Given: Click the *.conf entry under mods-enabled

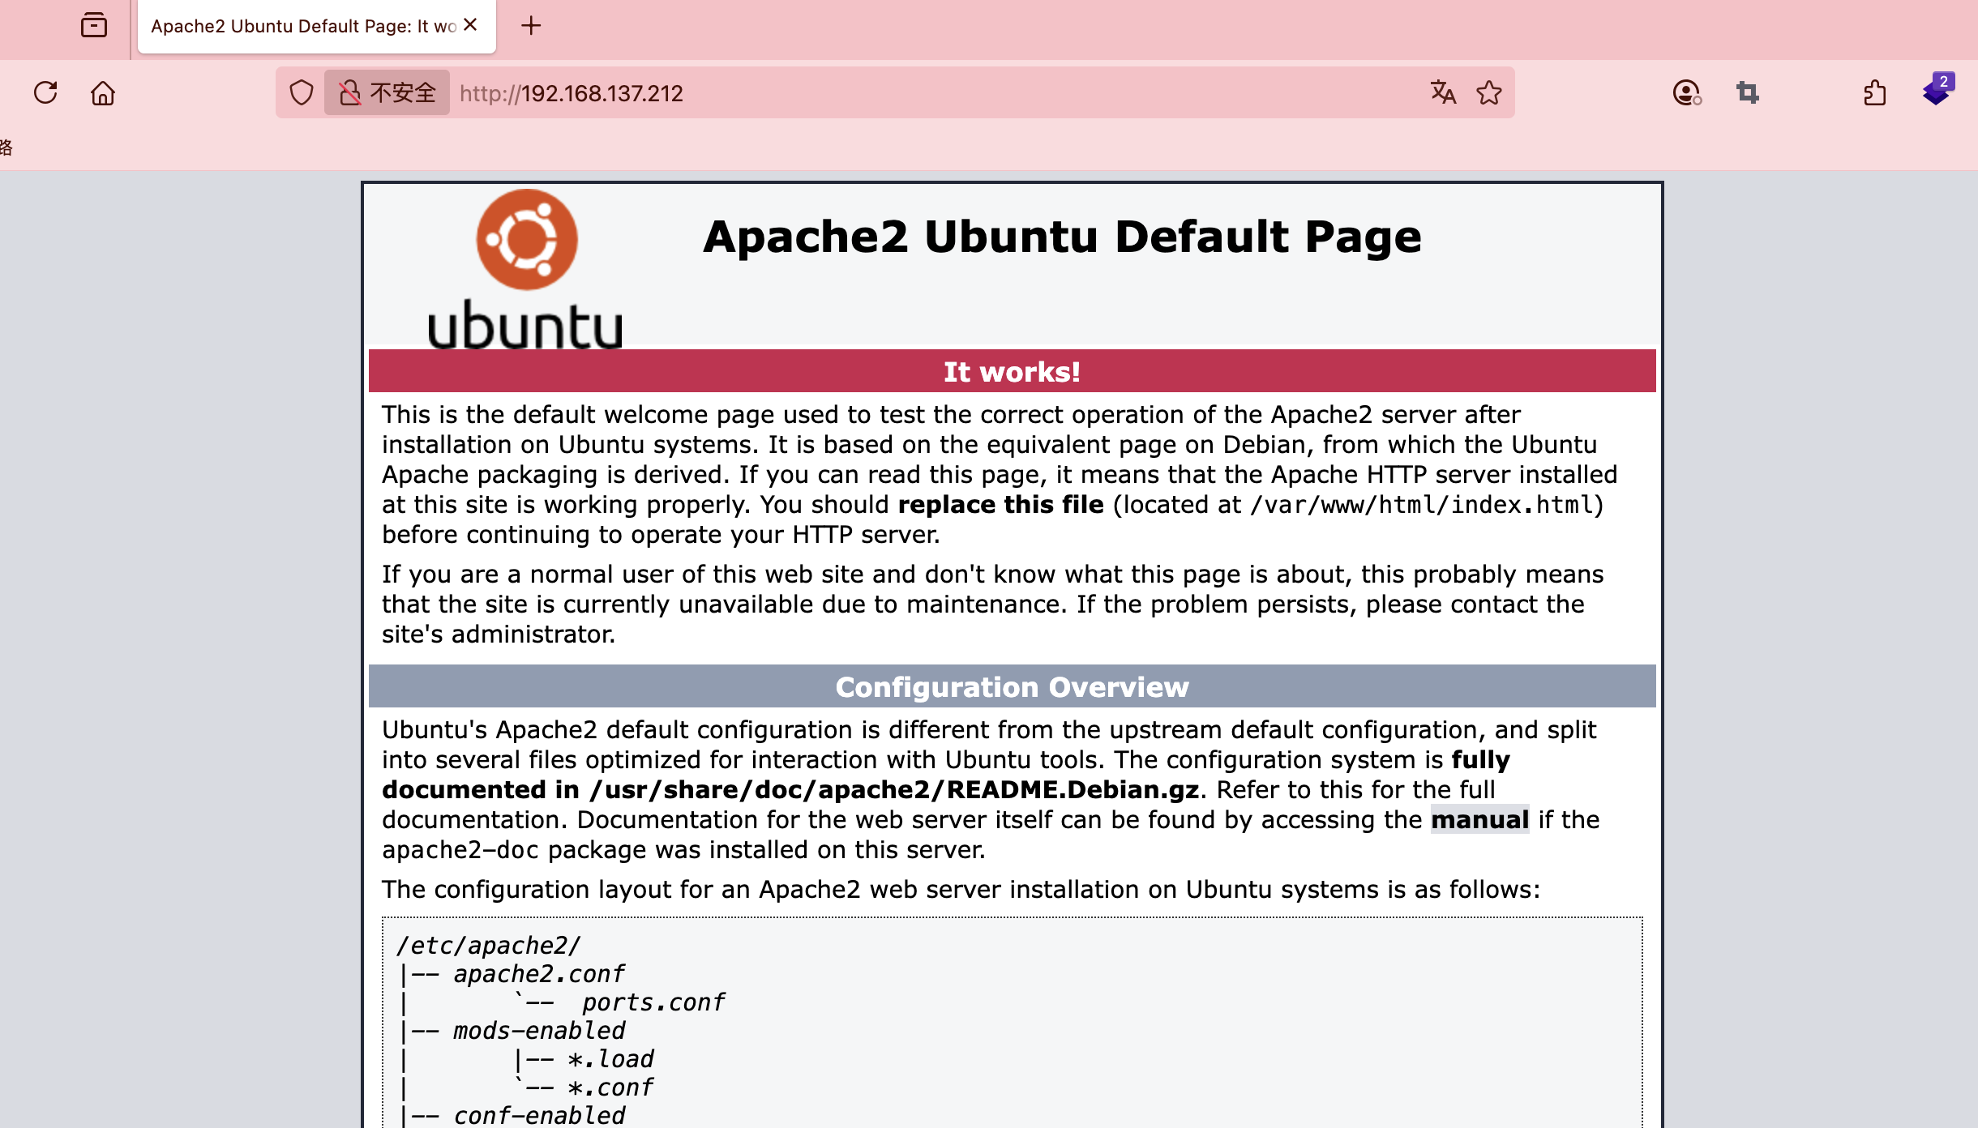Looking at the screenshot, I should click(610, 1087).
